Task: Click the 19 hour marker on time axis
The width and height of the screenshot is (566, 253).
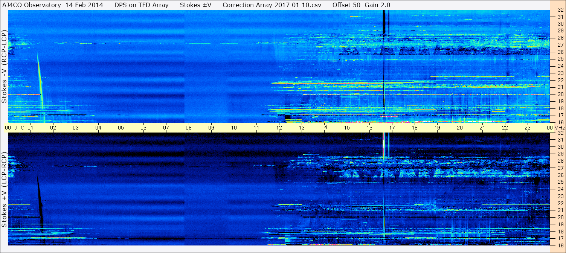Action: point(437,128)
